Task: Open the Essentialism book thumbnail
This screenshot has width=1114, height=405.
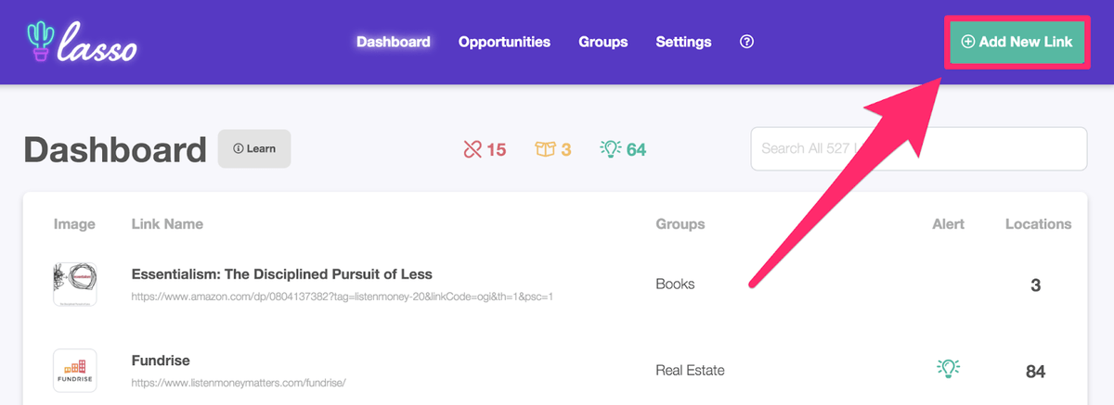Action: pyautogui.click(x=75, y=285)
